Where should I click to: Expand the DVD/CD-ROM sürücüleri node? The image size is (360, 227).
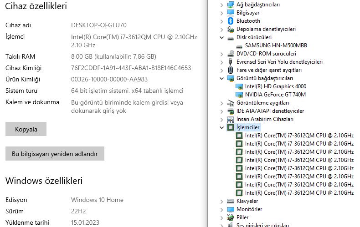click(221, 54)
